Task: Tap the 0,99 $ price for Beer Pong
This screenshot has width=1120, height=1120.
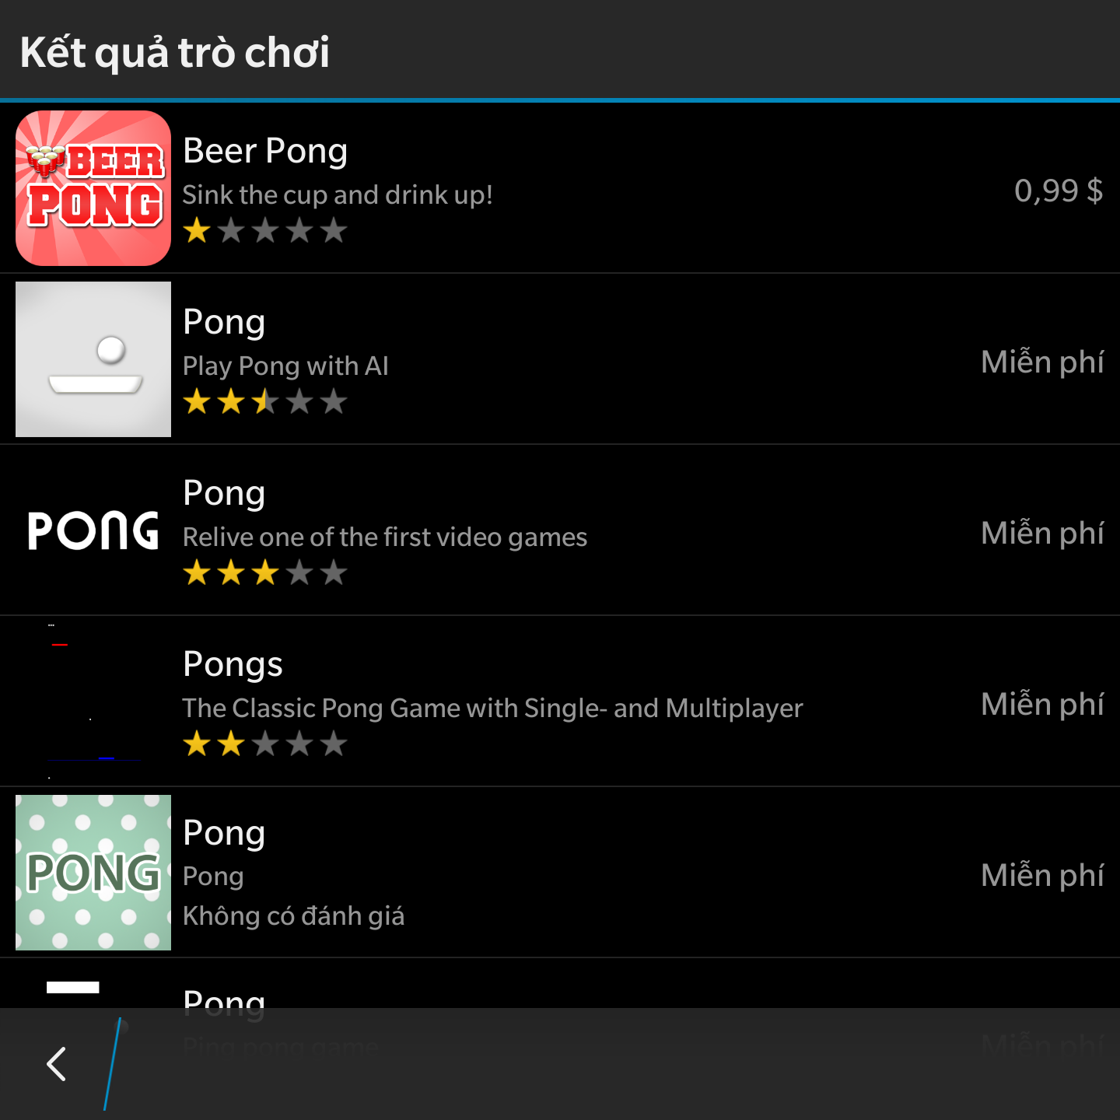Action: point(1059,191)
